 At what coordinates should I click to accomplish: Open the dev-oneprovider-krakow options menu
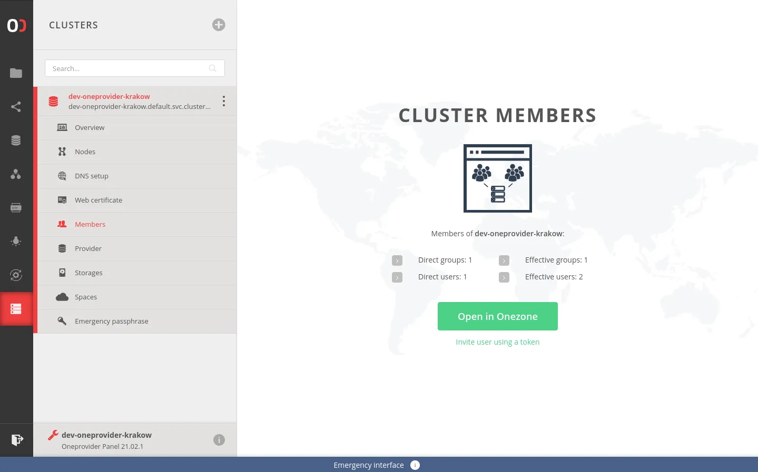223,101
